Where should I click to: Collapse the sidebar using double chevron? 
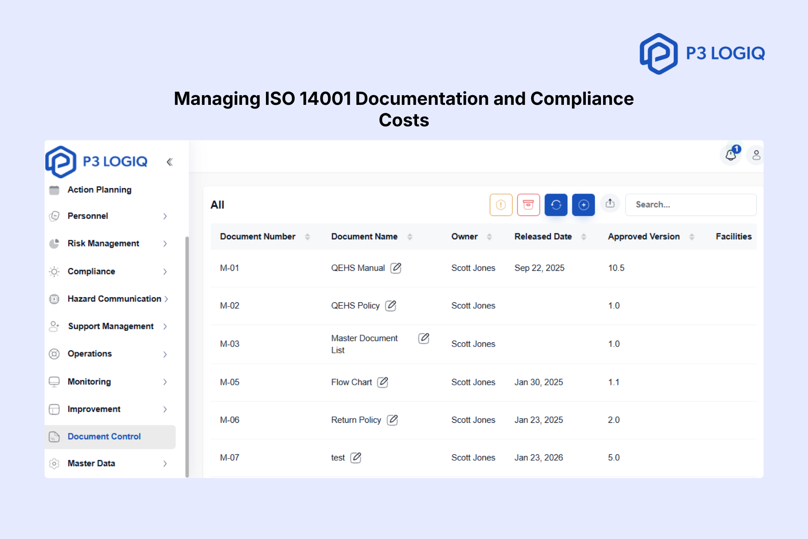coord(170,162)
